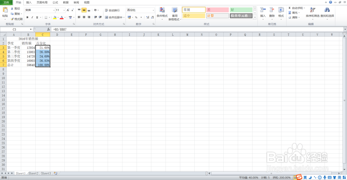The width and height of the screenshot is (347, 180).
Task: Open Font group dialog launcher
Action: pos(74,24)
